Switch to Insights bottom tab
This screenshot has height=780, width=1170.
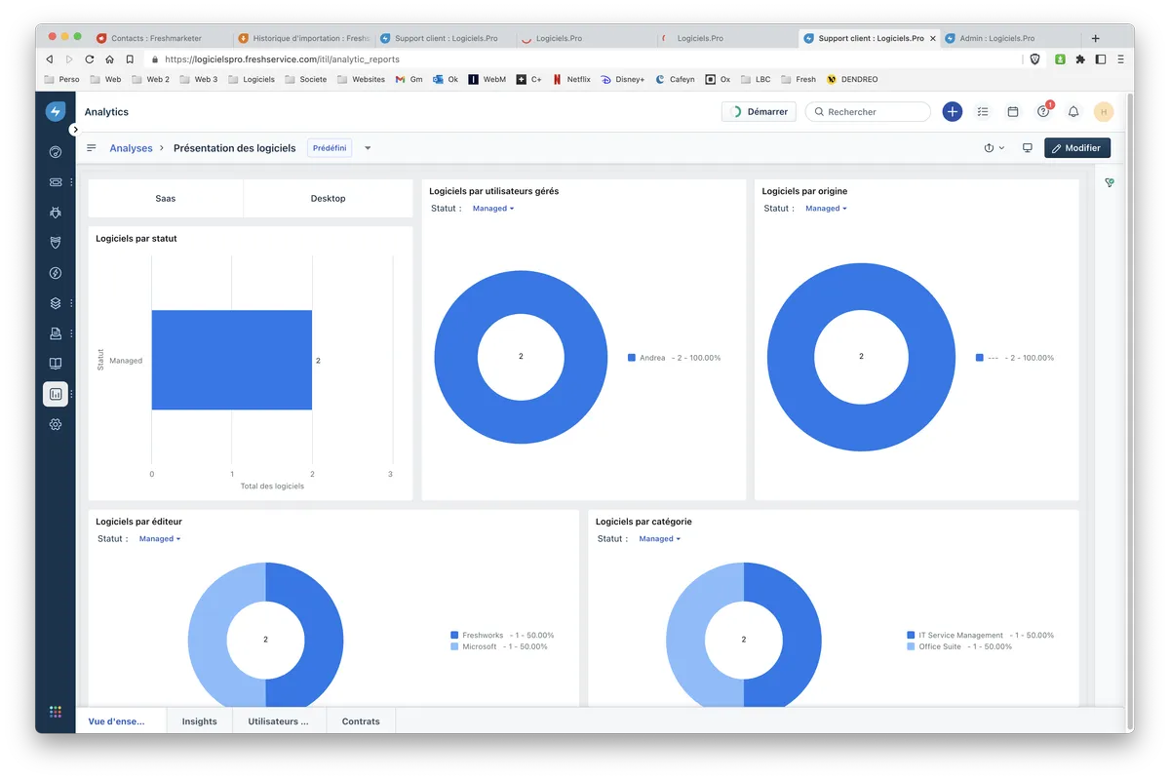pyautogui.click(x=200, y=721)
